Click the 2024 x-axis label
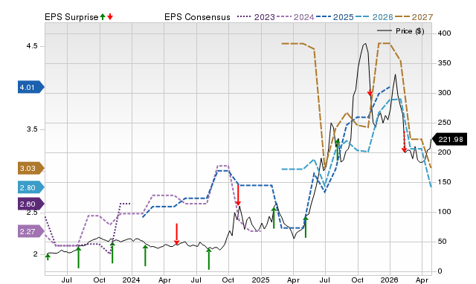The height and width of the screenshot is (284, 476). pyautogui.click(x=132, y=280)
